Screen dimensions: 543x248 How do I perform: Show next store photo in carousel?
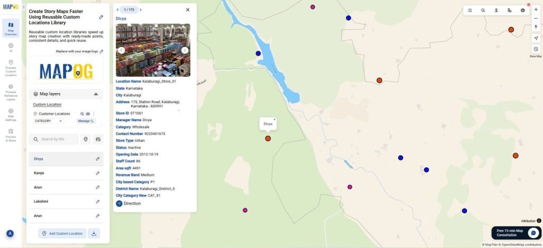click(x=185, y=50)
